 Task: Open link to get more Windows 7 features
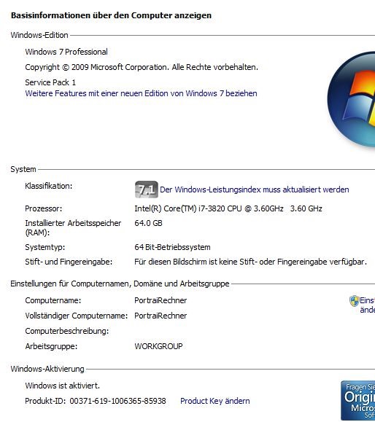141,93
